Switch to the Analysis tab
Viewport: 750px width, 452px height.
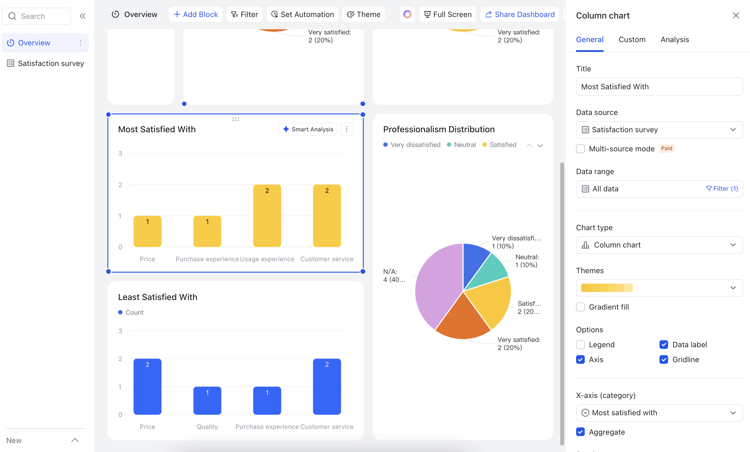pyautogui.click(x=674, y=39)
